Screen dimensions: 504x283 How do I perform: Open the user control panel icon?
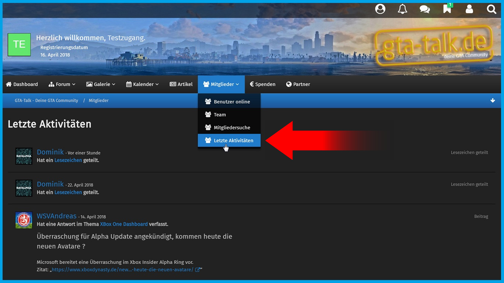pyautogui.click(x=380, y=9)
